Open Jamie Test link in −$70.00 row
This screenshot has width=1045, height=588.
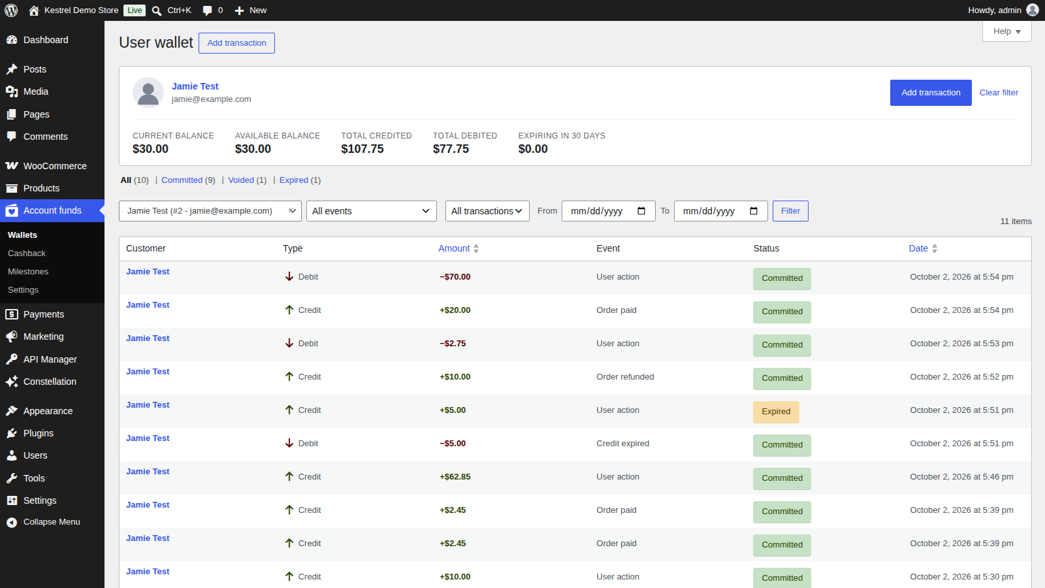[148, 272]
